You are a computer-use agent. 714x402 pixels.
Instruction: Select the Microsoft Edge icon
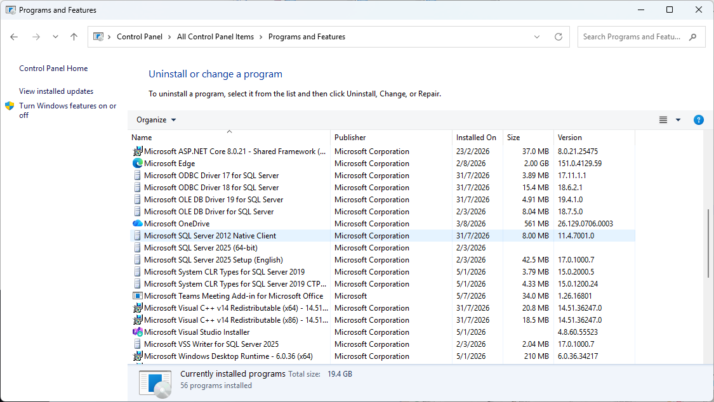pyautogui.click(x=138, y=163)
